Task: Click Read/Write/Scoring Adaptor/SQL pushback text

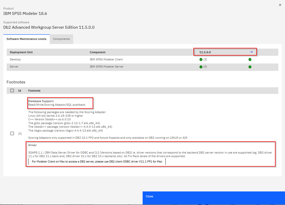Action: (57, 105)
